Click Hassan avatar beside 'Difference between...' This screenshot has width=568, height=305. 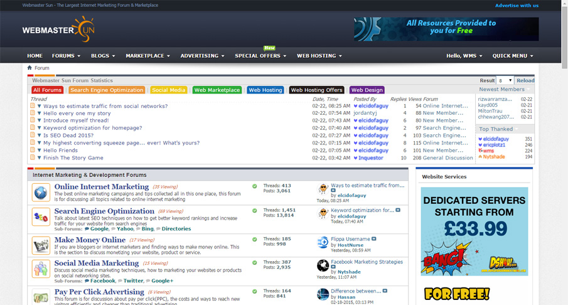pos(323,294)
